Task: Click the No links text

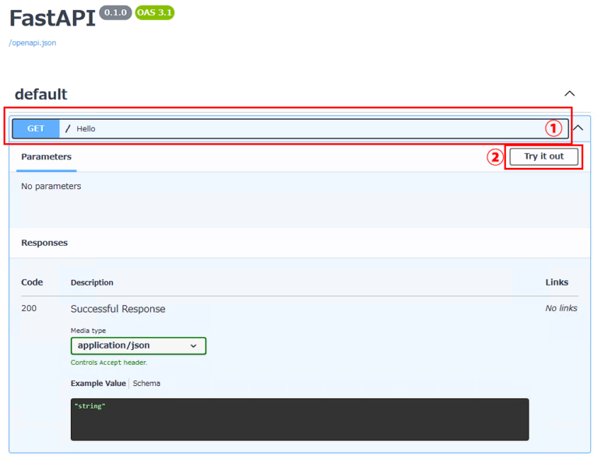Action: point(561,308)
